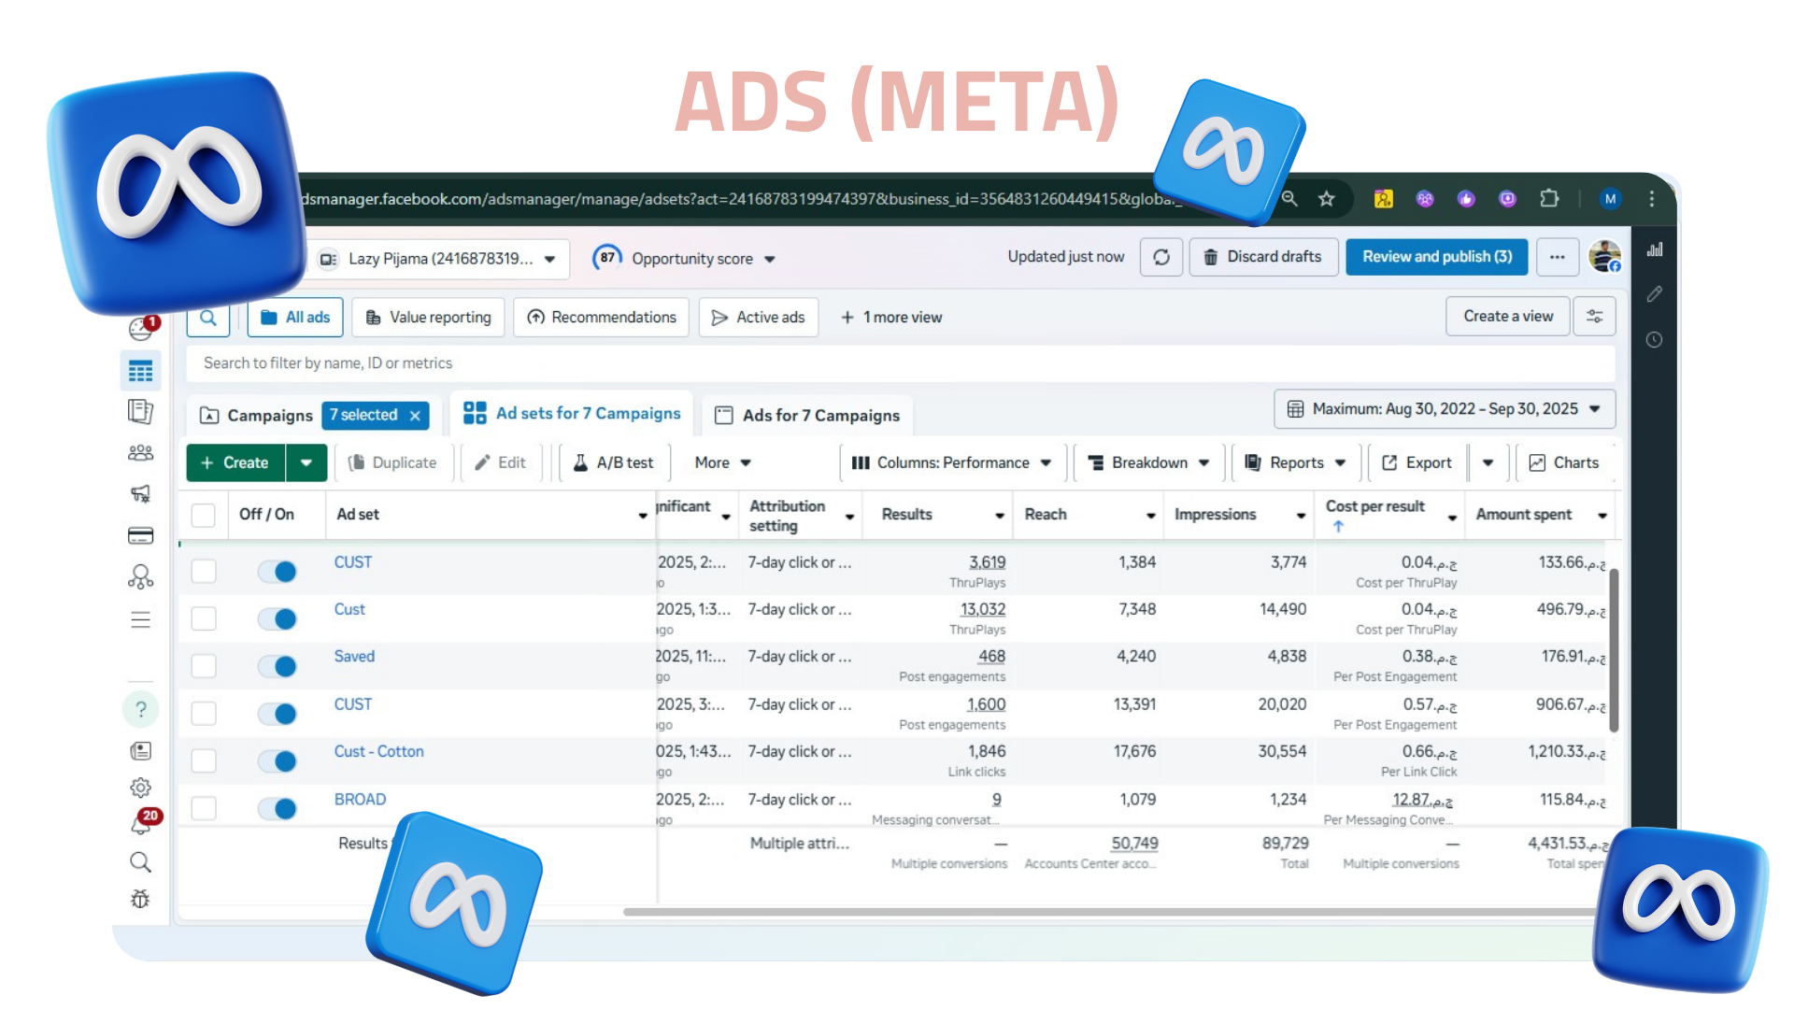1794x1009 pixels.
Task: Click the view customization sliders icon
Action: [1594, 317]
